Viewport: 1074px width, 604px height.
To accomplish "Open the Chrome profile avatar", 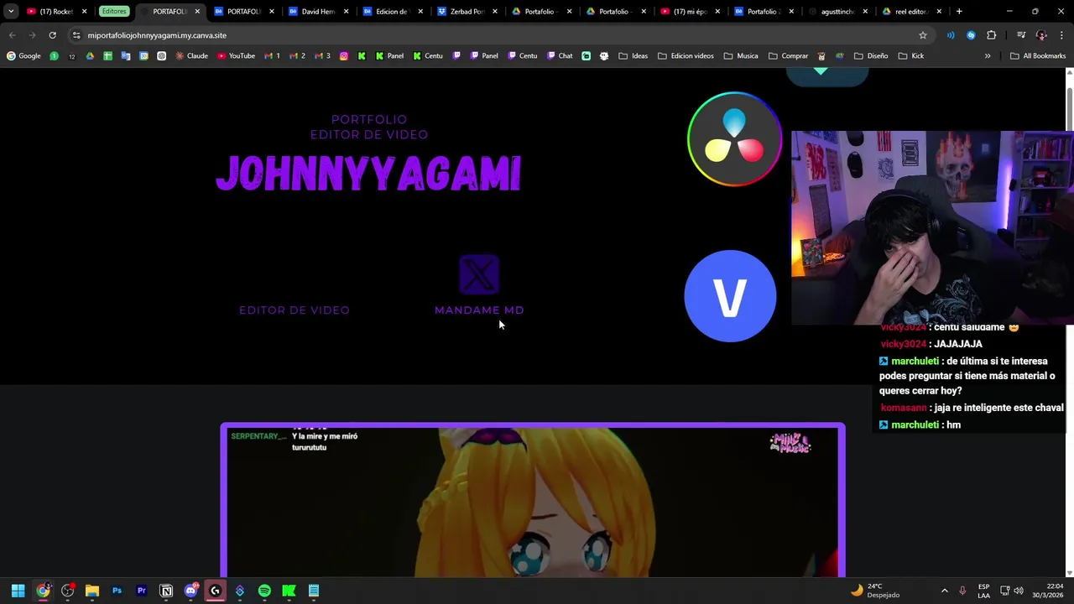I will point(1041,35).
